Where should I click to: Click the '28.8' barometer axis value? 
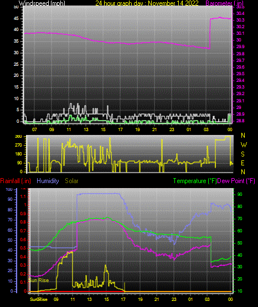coord(240,121)
